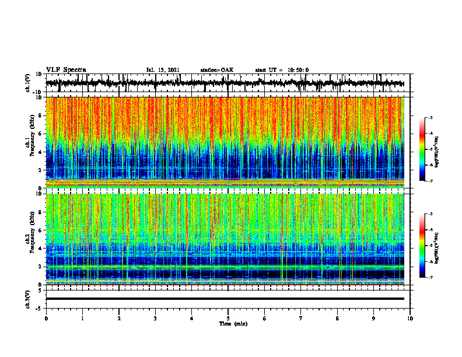Click time axis tick label '1'
This screenshot has height=357, width=462.
(x=82, y=318)
